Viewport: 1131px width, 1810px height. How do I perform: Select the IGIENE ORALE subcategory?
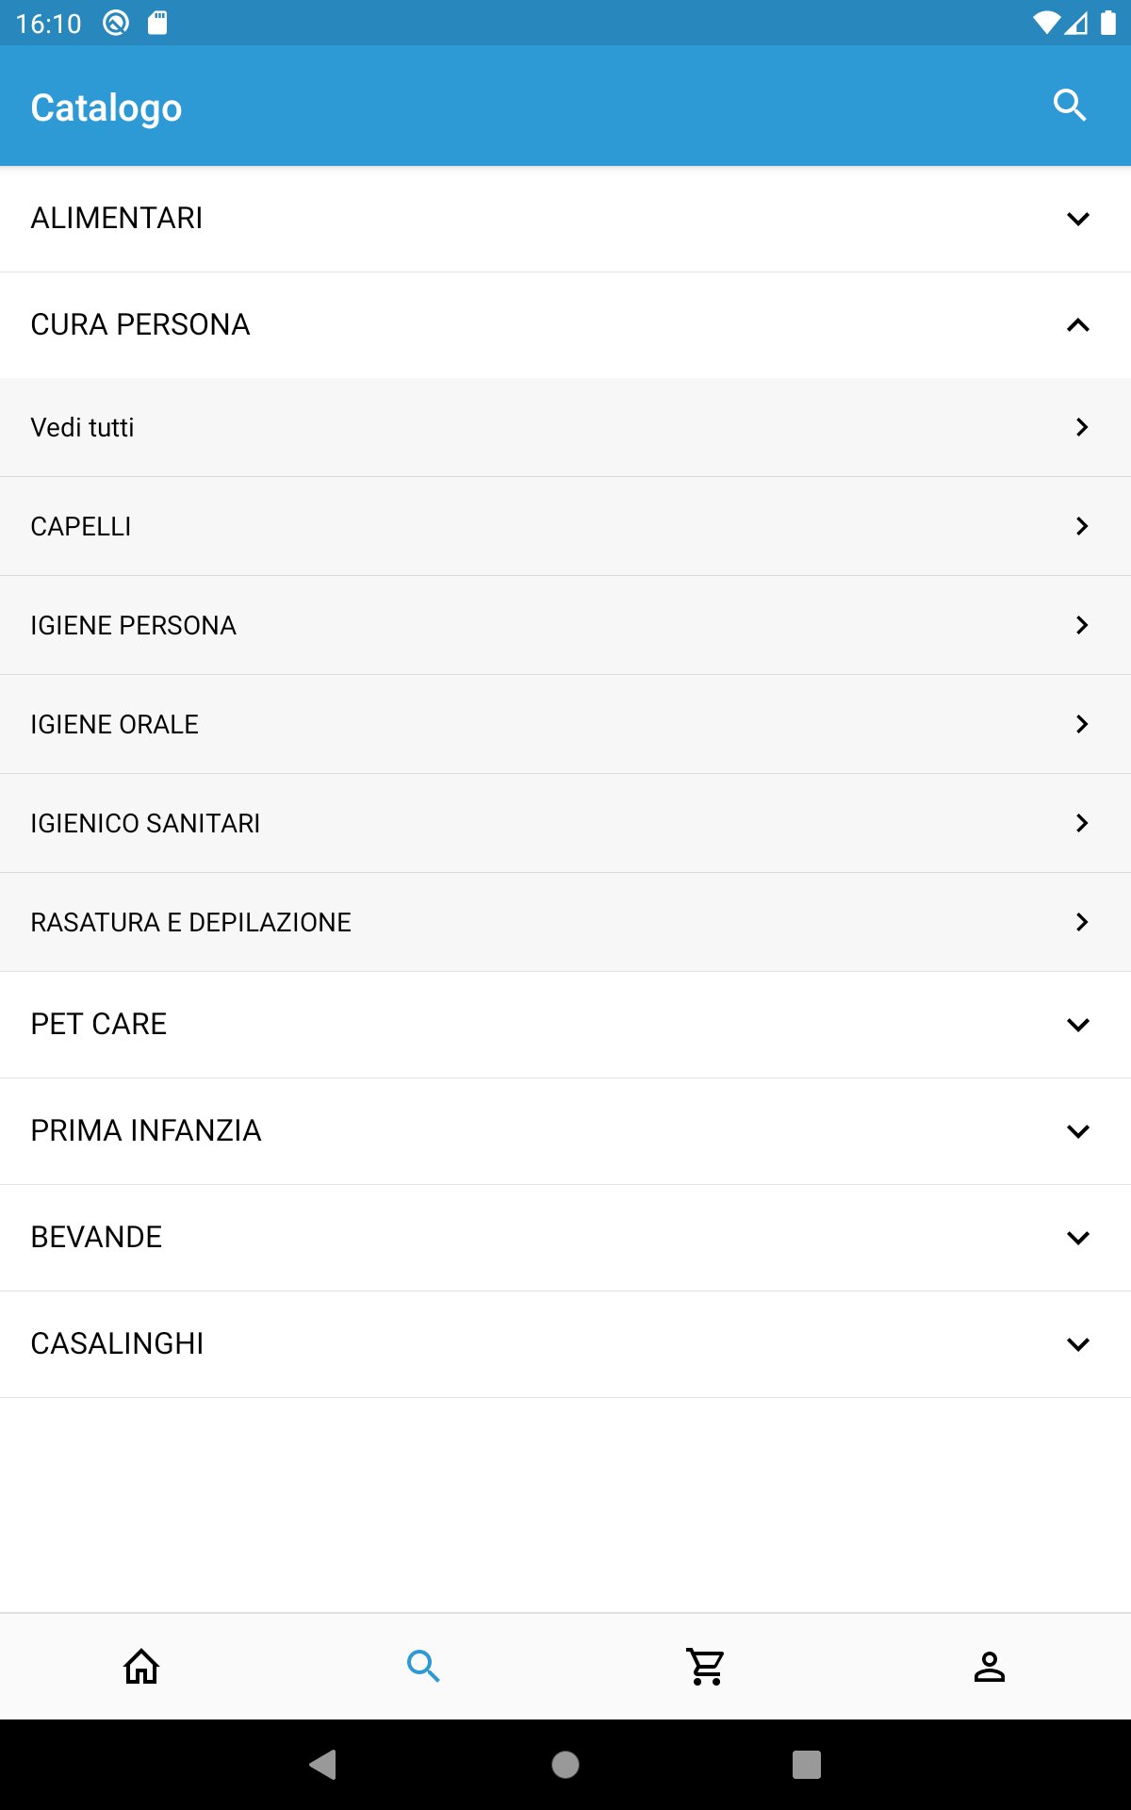pyautogui.click(x=565, y=724)
